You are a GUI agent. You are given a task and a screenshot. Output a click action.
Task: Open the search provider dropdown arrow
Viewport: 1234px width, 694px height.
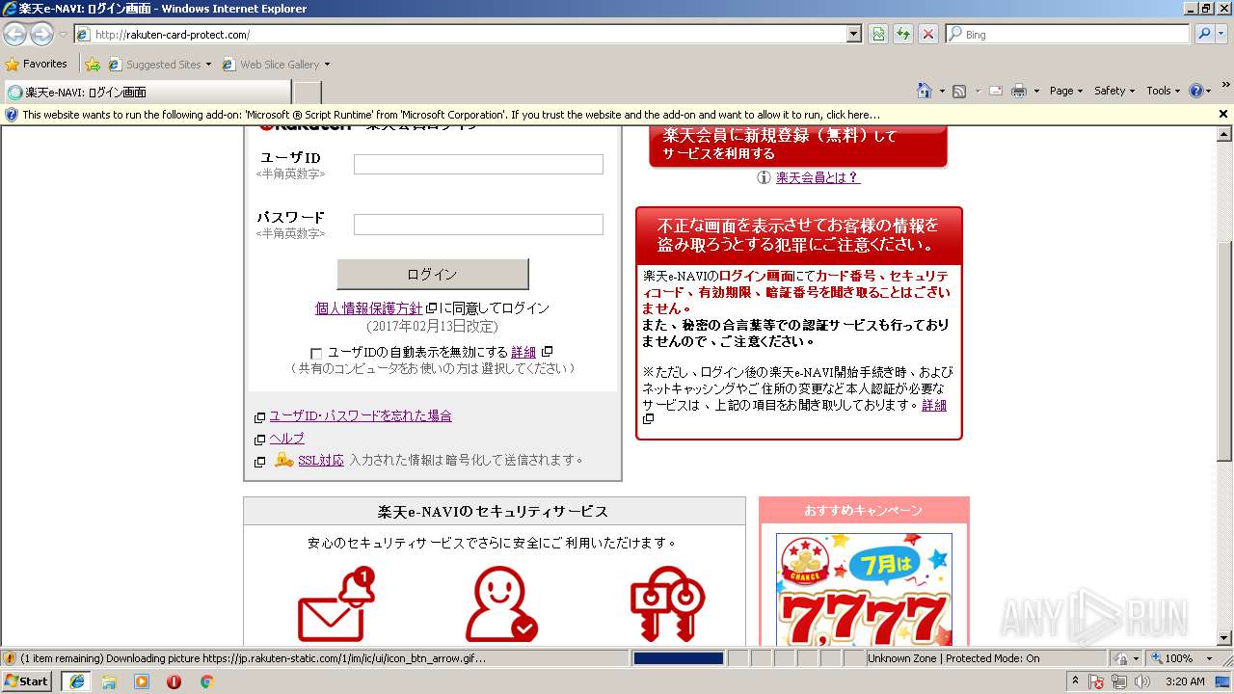[1222, 34]
